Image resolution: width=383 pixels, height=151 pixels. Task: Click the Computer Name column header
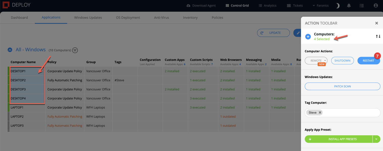23,62
